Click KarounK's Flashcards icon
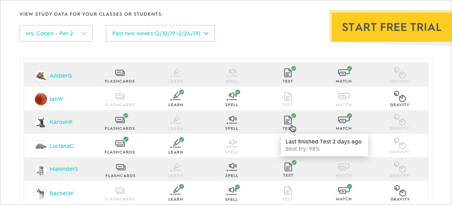452x205 pixels. (120, 120)
